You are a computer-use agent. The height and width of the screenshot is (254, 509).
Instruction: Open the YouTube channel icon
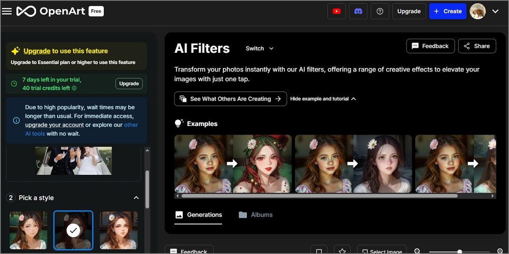click(336, 11)
